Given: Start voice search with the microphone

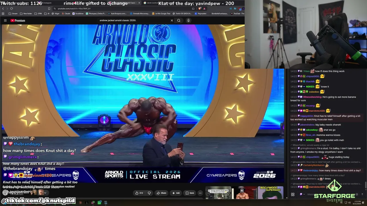Looking at the screenshot, I should (188, 20).
